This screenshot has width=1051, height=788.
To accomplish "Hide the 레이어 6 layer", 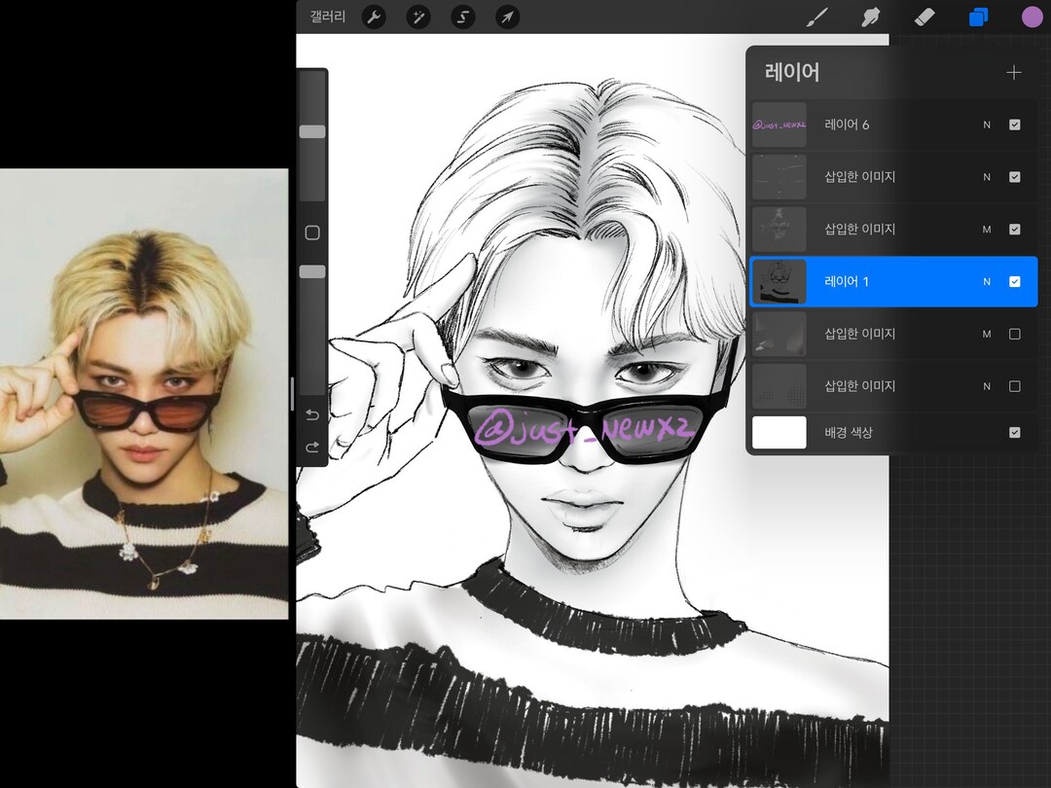I will point(1015,125).
